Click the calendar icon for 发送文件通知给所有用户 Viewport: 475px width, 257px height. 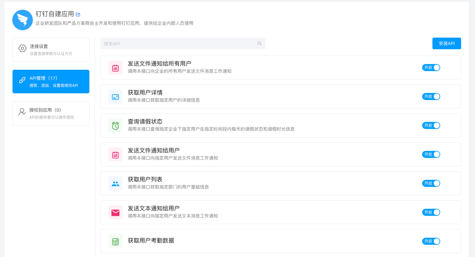click(115, 67)
